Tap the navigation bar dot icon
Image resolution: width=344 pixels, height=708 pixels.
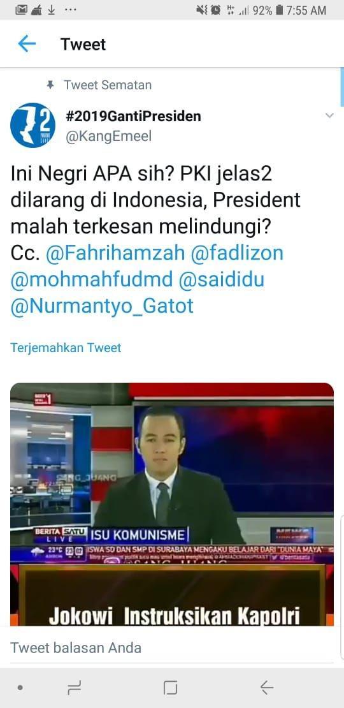tap(20, 688)
